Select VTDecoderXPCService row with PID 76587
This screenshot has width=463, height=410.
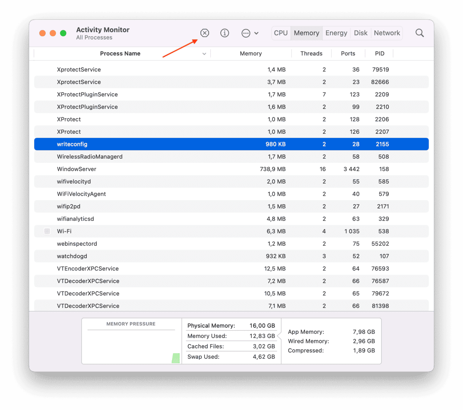tap(231, 281)
